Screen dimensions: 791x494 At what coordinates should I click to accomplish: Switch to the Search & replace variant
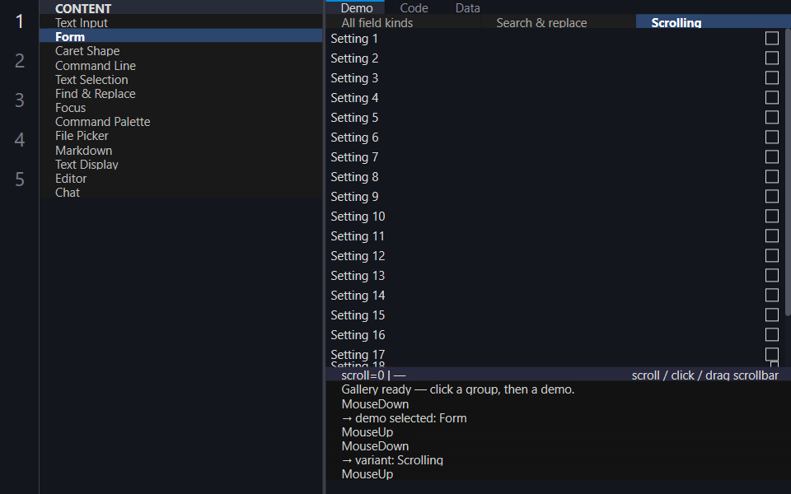coord(558,22)
